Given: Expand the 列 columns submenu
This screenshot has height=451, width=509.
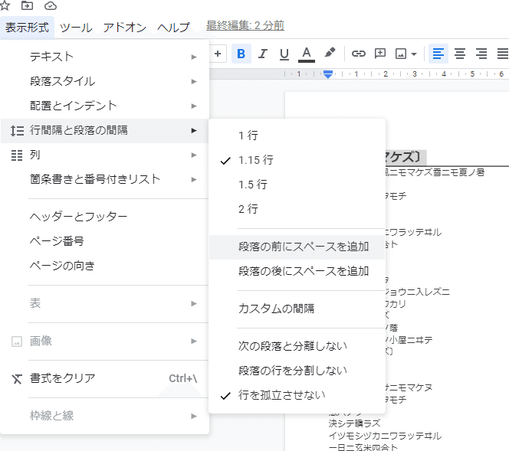Looking at the screenshot, I should pyautogui.click(x=105, y=155).
